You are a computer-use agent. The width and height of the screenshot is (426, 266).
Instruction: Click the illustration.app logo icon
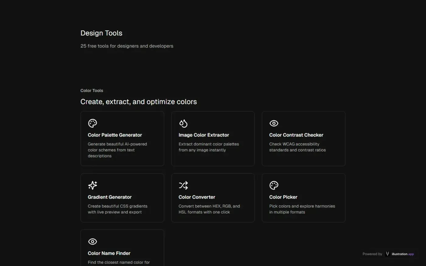pyautogui.click(x=387, y=254)
